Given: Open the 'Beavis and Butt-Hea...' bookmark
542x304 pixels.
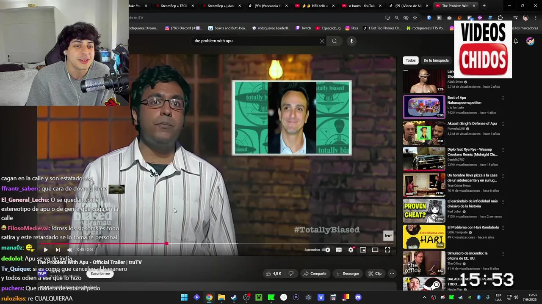Looking at the screenshot, I should click(227, 28).
